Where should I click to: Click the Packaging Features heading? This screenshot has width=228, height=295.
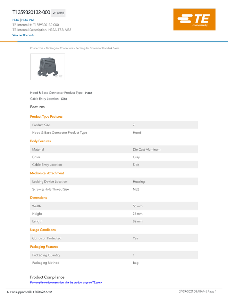[44, 247]
